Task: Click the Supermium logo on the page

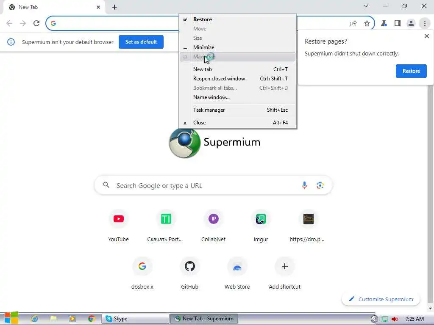Action: point(184,143)
